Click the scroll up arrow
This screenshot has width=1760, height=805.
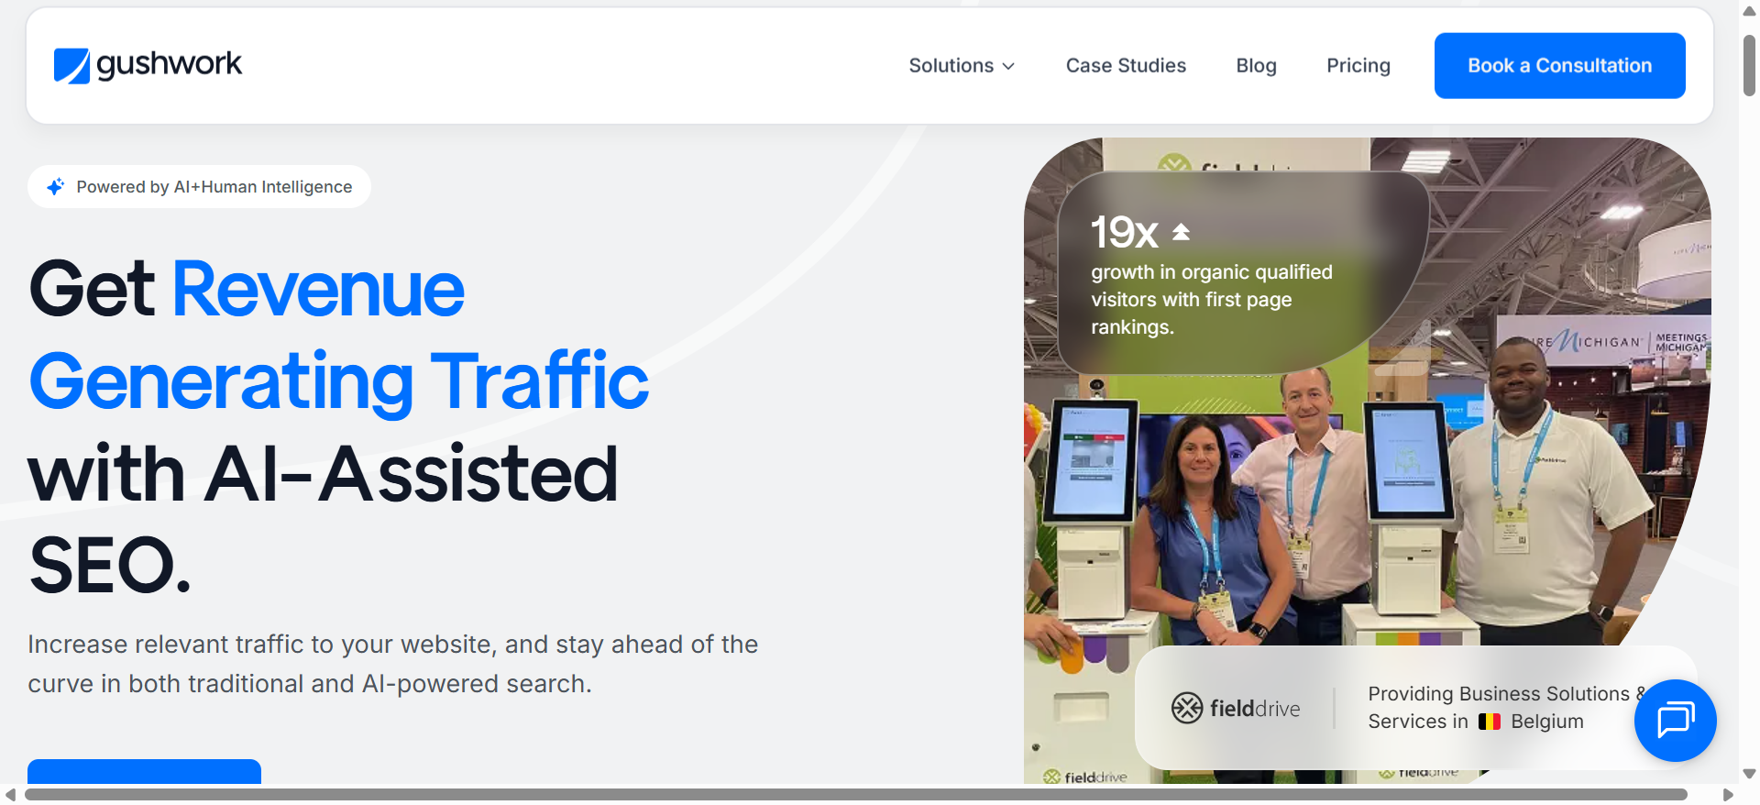pos(1749,11)
